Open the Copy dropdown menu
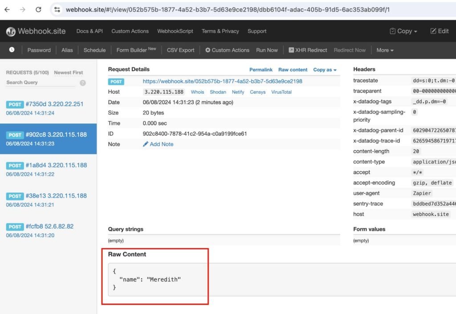456x314 pixels. coord(403,31)
